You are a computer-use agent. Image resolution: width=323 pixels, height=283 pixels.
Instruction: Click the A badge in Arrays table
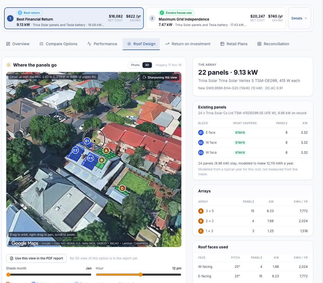click(x=201, y=211)
